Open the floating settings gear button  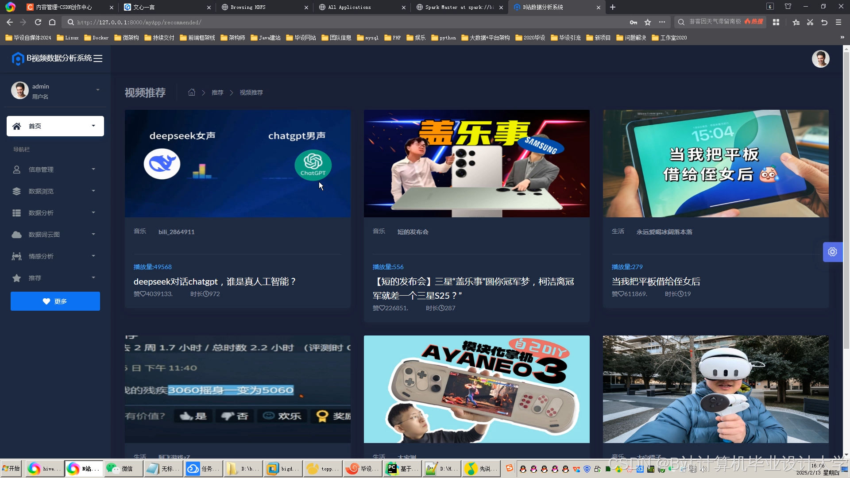(x=832, y=252)
